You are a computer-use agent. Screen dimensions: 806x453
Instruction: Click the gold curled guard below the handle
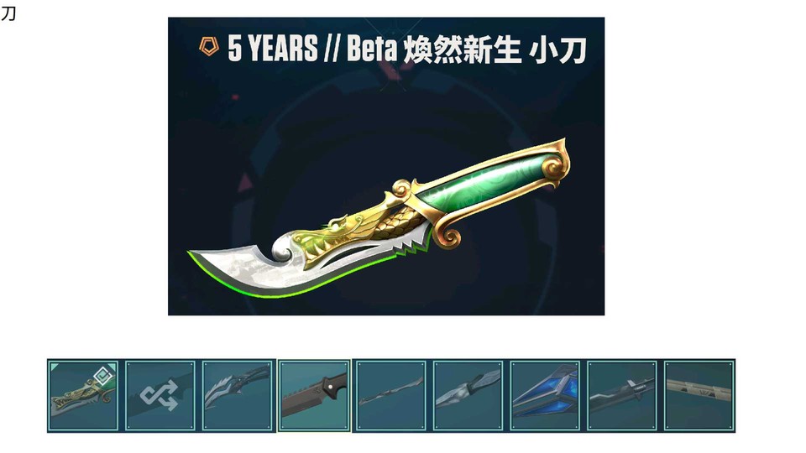coord(447,232)
